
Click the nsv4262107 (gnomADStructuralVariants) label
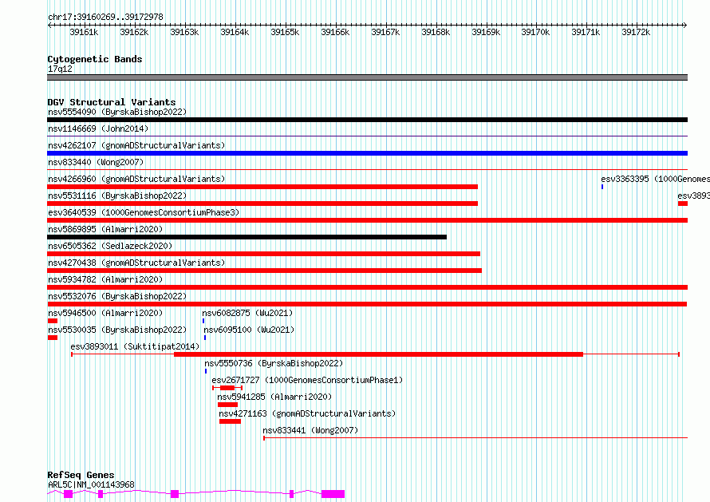click(136, 145)
